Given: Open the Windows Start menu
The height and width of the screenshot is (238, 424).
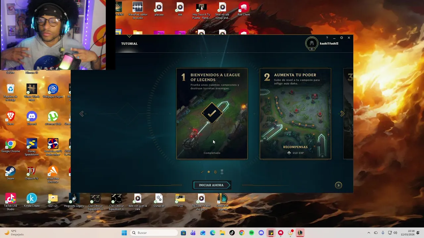Looking at the screenshot, I should tap(124, 233).
